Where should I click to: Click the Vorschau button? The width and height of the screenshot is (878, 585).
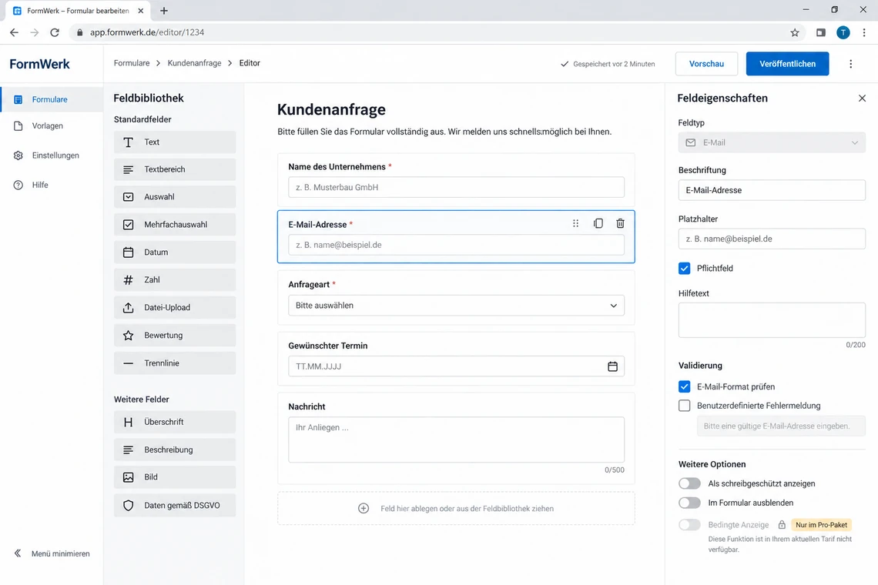[706, 64]
